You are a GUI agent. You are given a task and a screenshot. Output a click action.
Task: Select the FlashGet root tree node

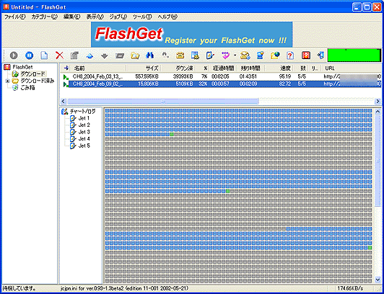tap(23, 67)
